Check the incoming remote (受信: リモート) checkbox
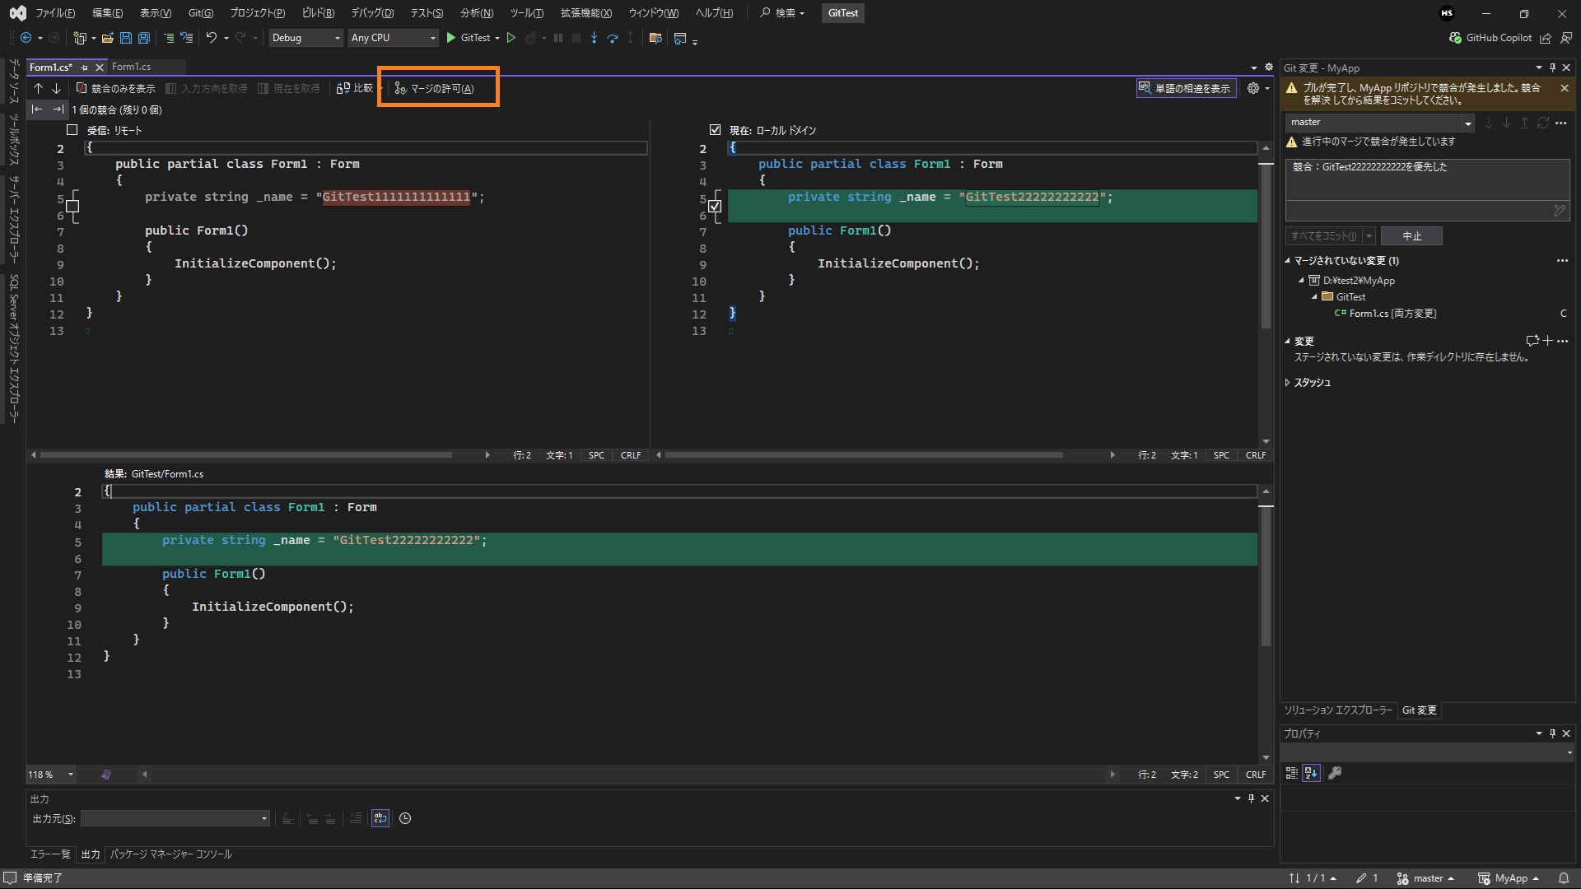1581x889 pixels. 72,130
